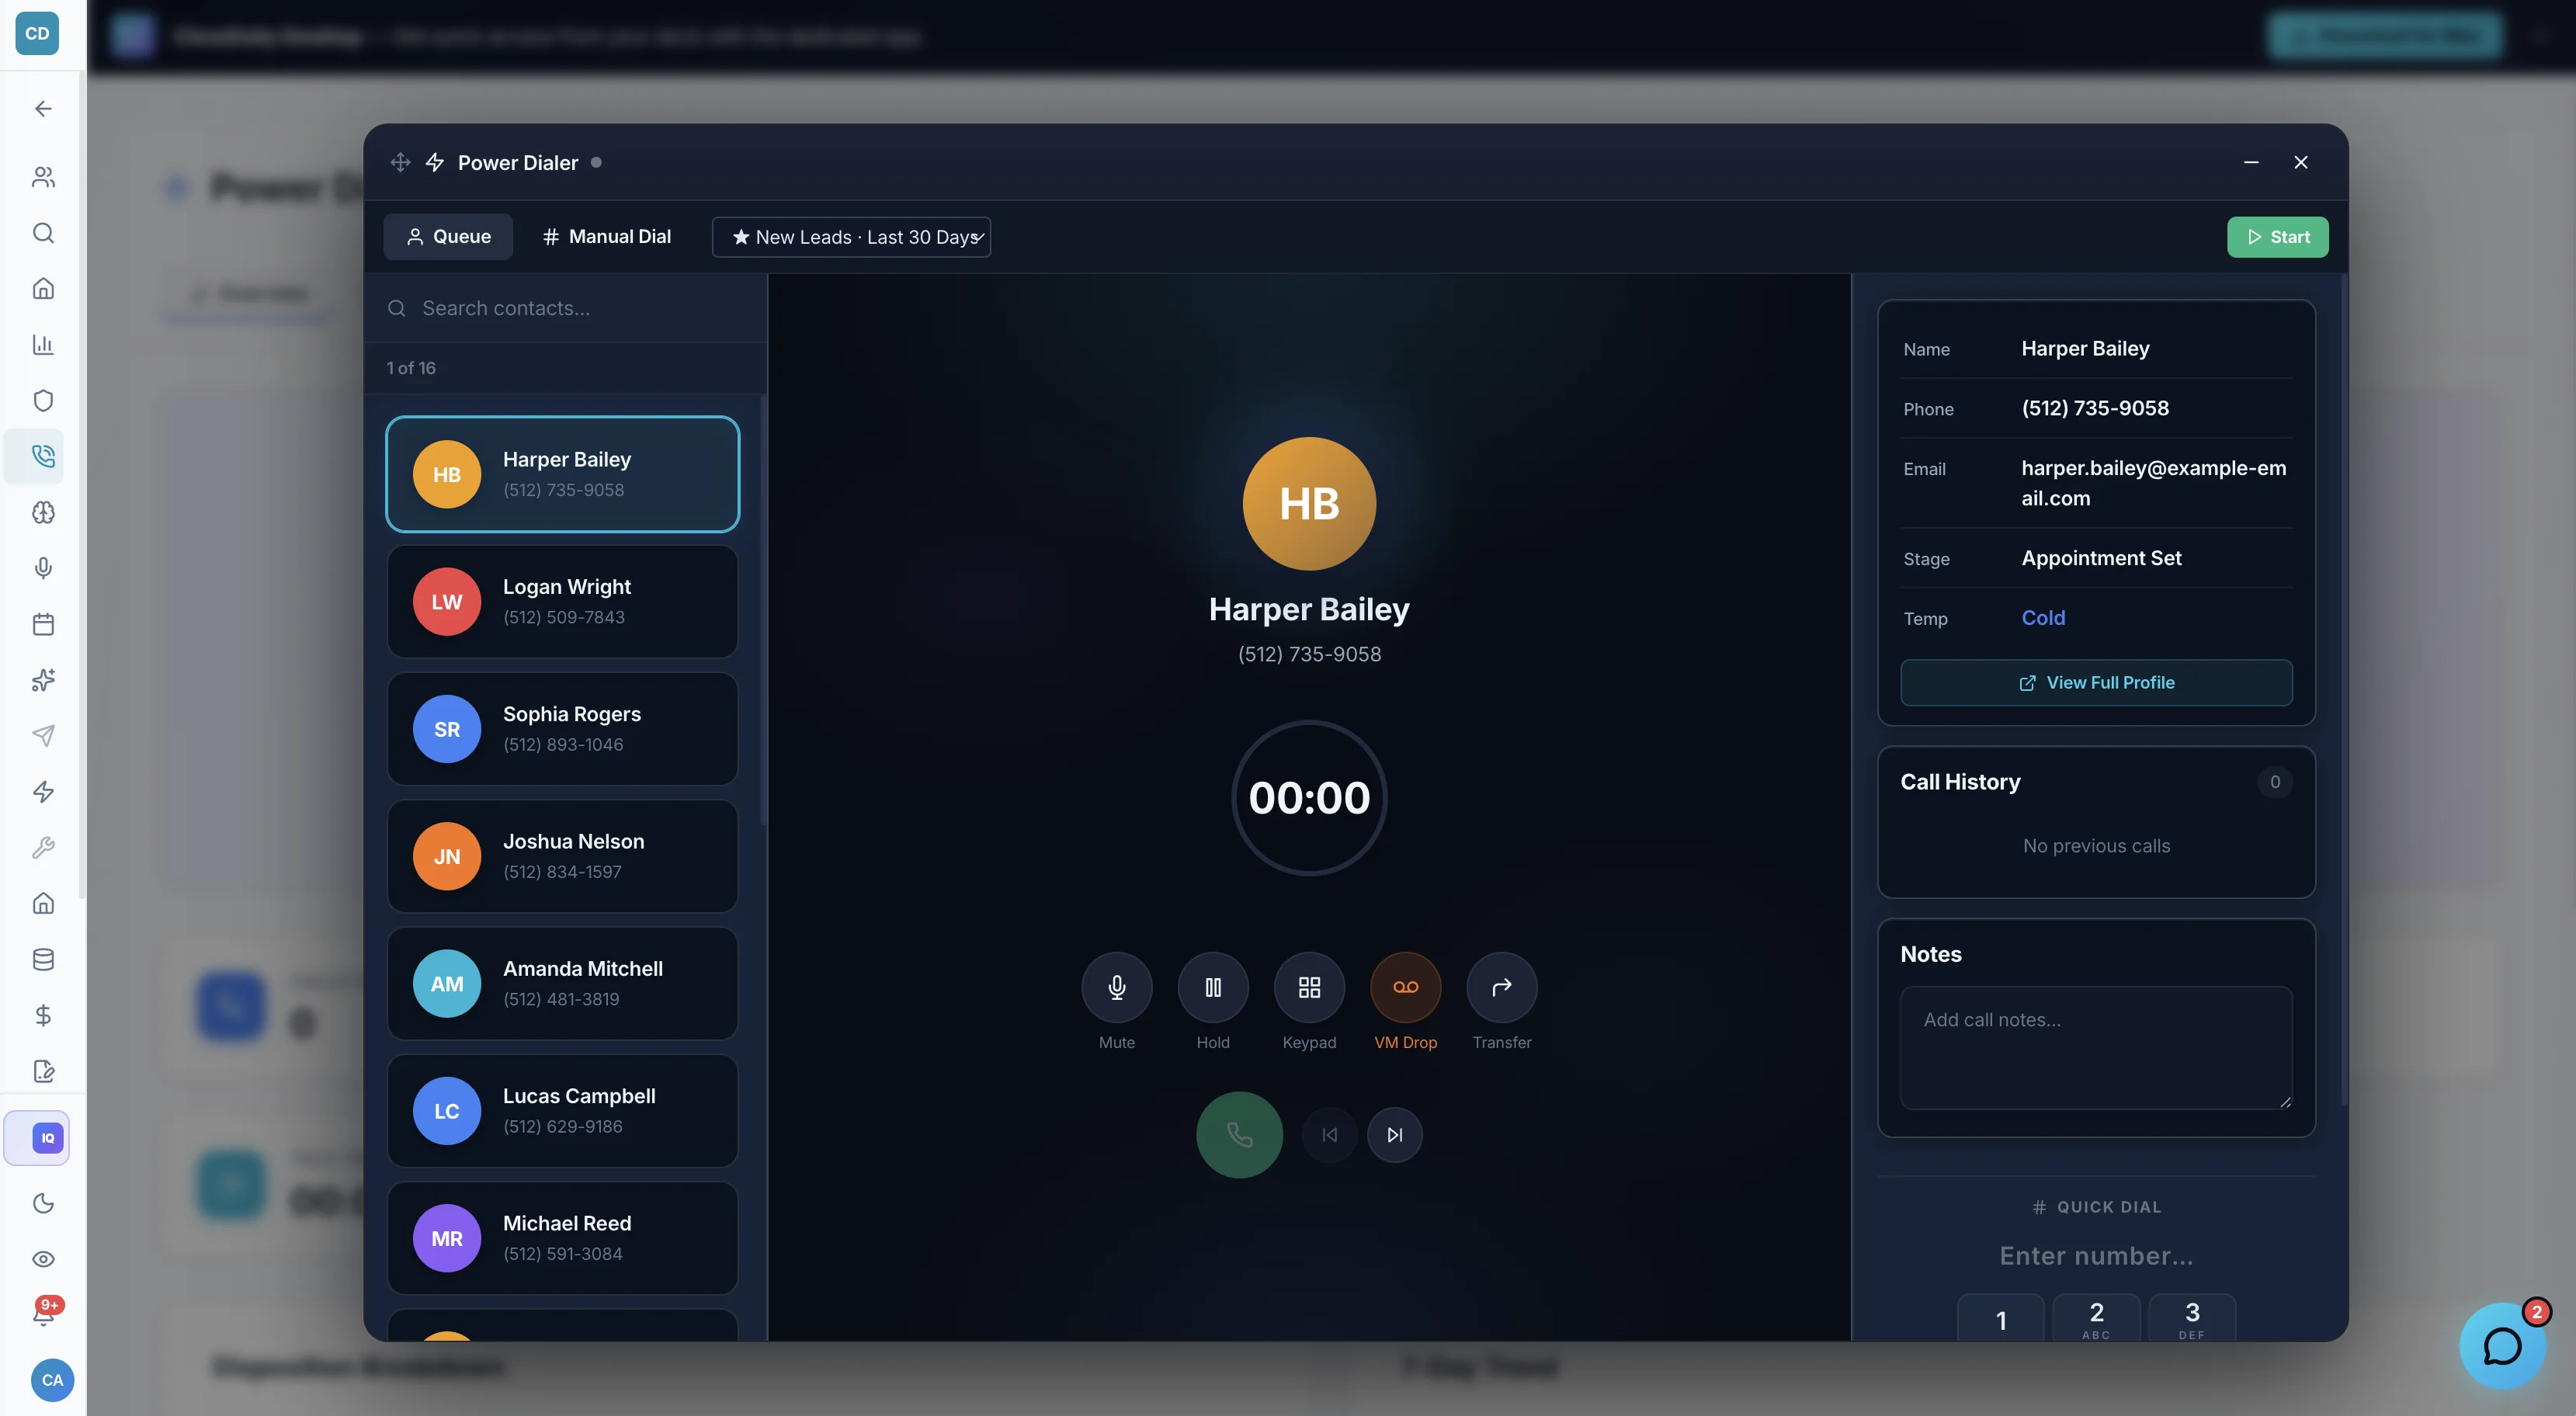This screenshot has height=1416, width=2576.
Task: Go to previous contact in queue
Action: click(x=1329, y=1135)
